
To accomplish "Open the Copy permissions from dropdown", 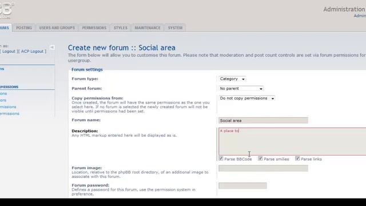I will 246,98.
